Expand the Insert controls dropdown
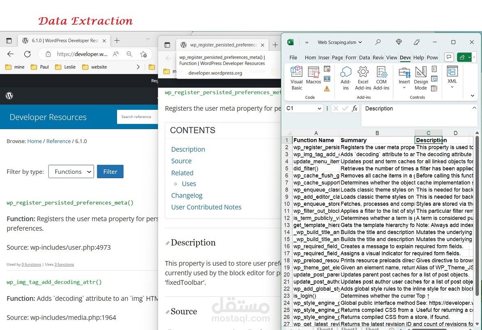Screen dimensions: 482x330 404,87
